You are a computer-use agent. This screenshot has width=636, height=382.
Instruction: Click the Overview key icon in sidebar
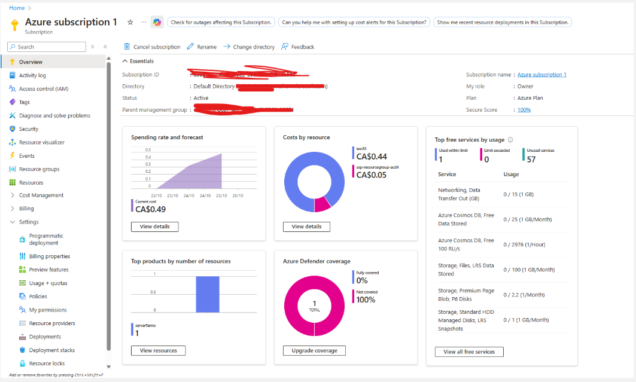[13, 62]
